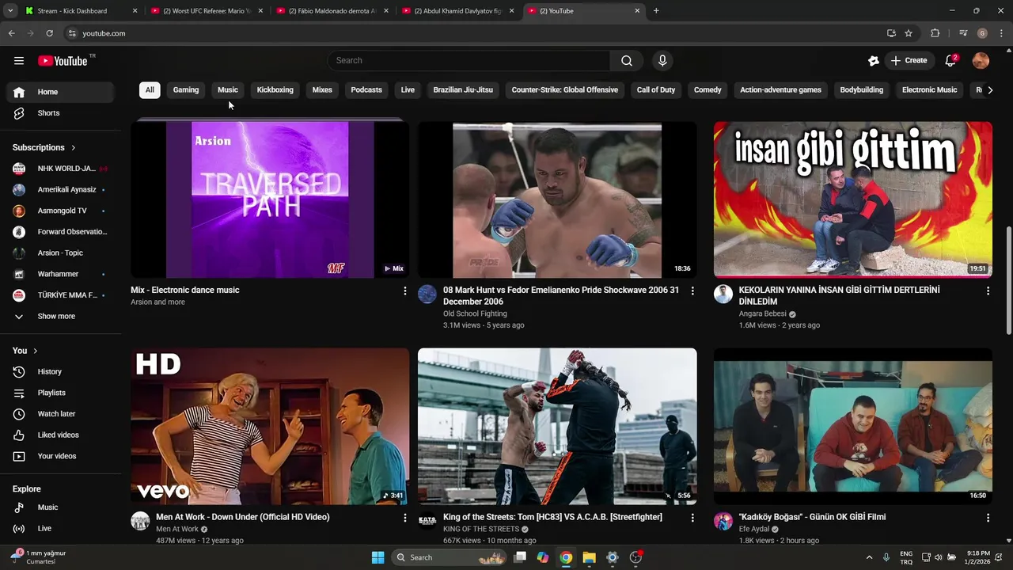Open KING OF THE STREETS channel link
This screenshot has width=1013, height=570.
481,530
